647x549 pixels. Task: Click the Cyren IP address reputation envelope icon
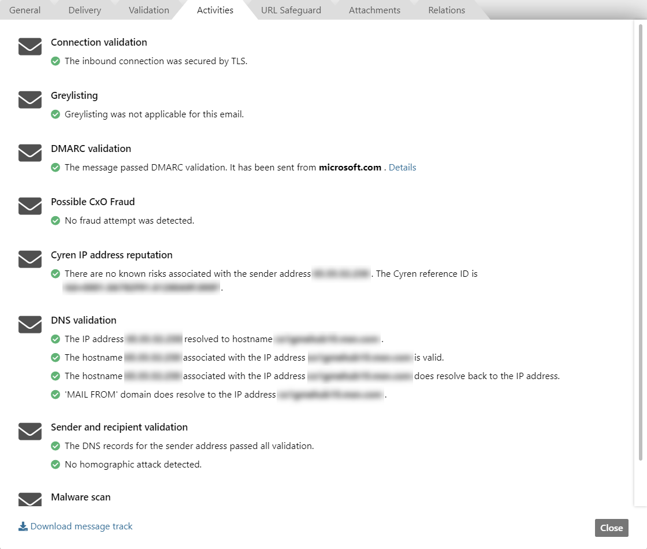[x=29, y=259]
